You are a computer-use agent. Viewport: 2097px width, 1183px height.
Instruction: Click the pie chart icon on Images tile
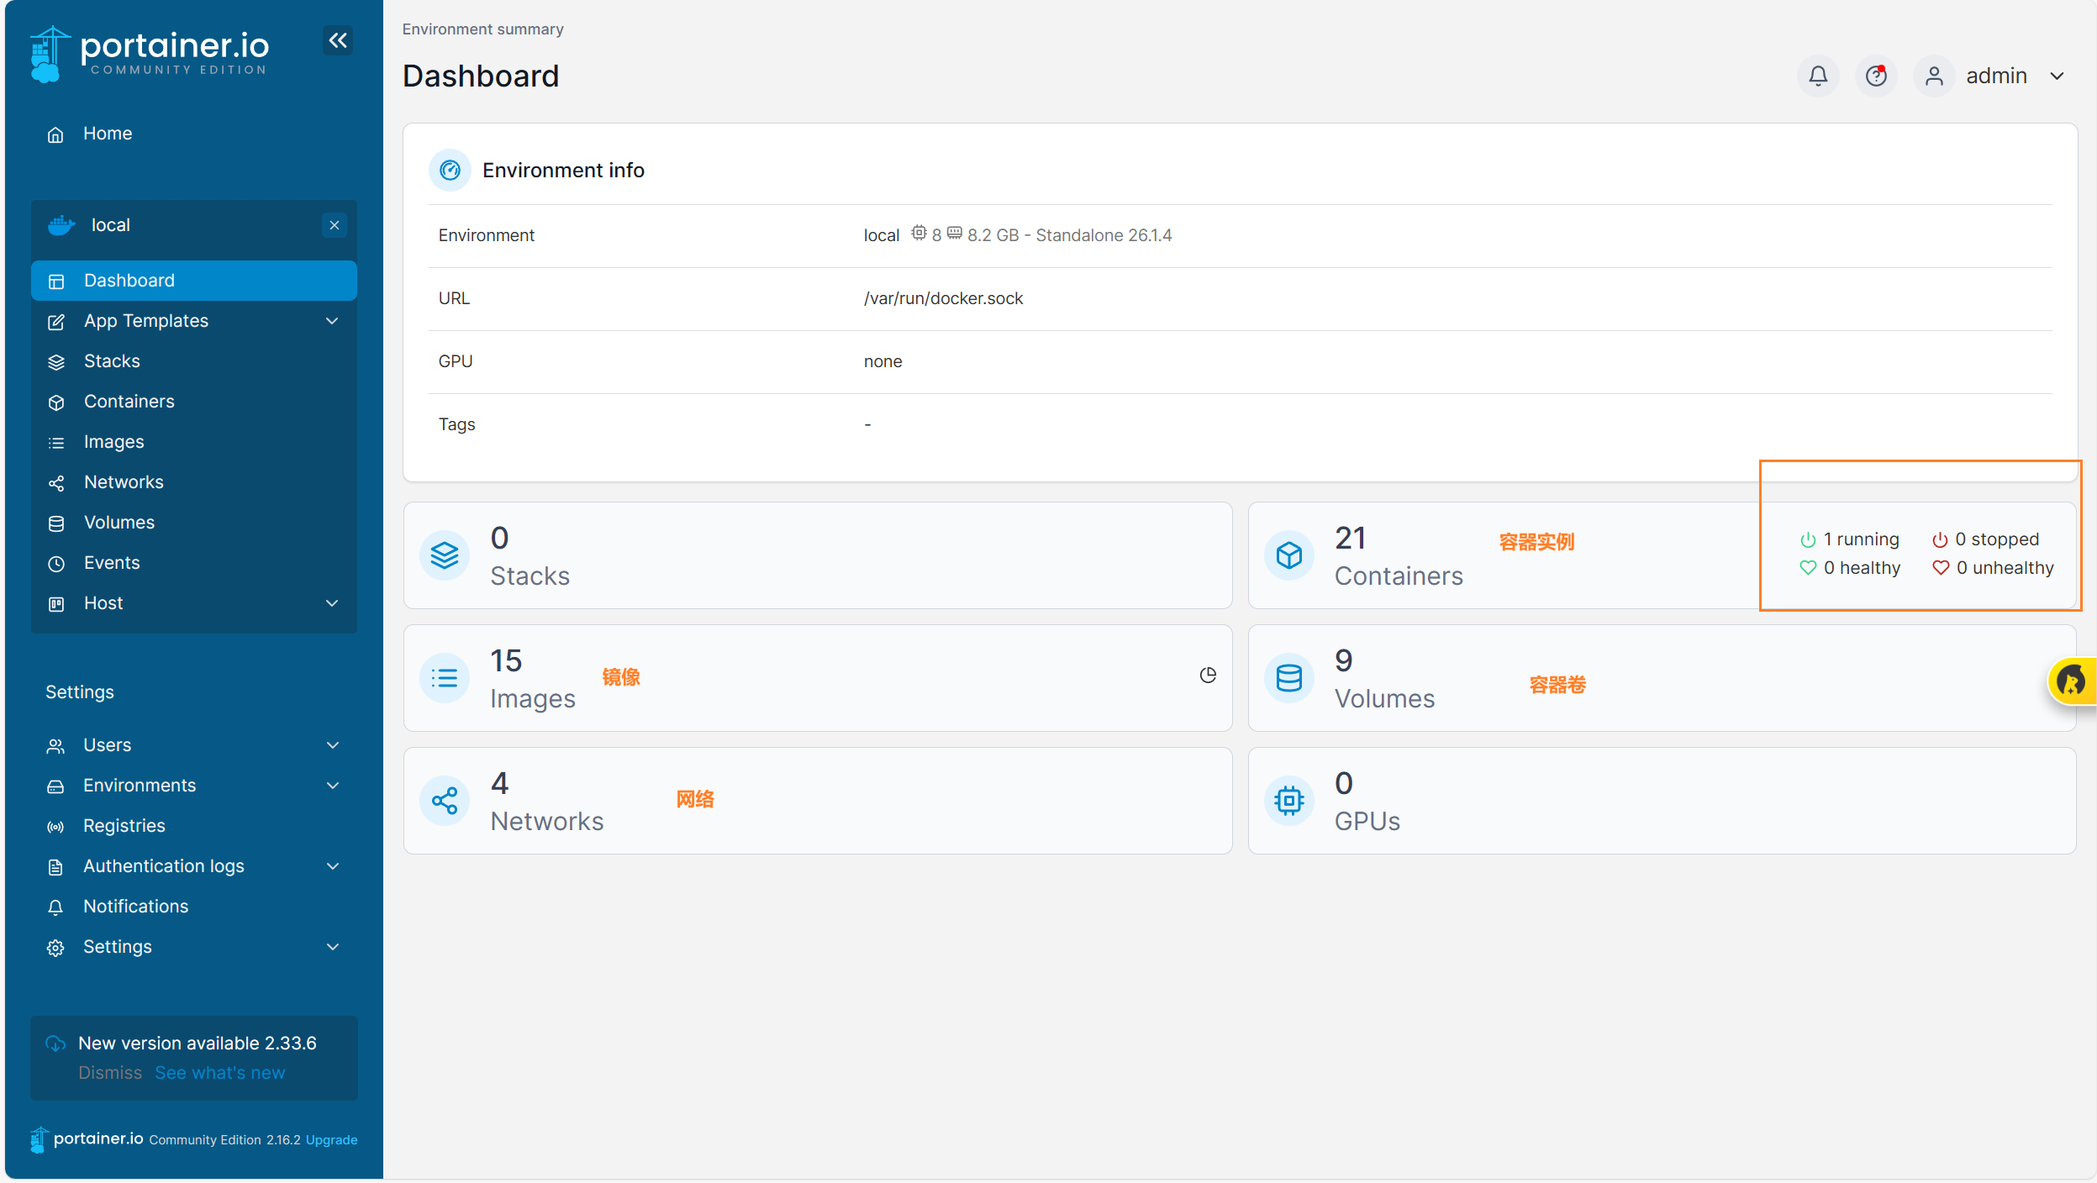coord(1208,676)
